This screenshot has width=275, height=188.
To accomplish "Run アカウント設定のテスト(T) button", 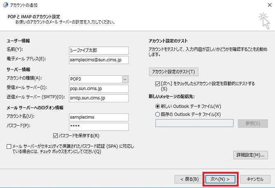I will pos(173,72).
